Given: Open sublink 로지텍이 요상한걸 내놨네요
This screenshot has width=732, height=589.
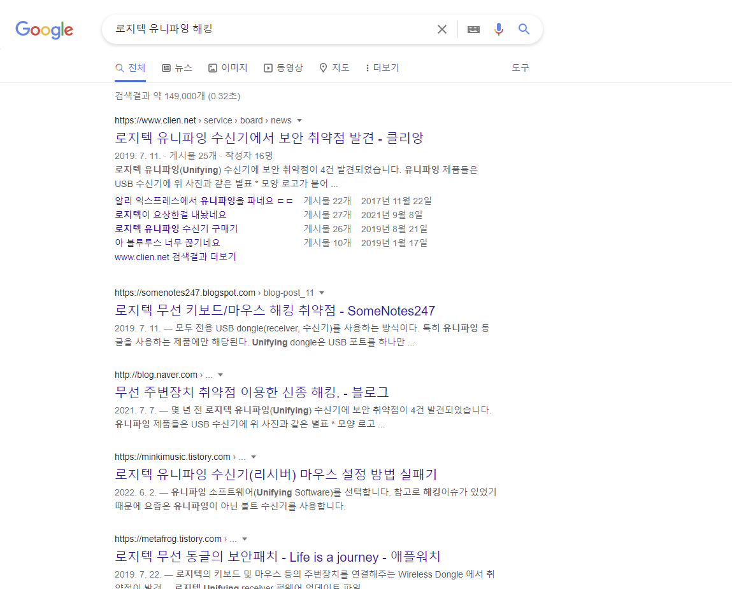Looking at the screenshot, I should click(x=171, y=215).
